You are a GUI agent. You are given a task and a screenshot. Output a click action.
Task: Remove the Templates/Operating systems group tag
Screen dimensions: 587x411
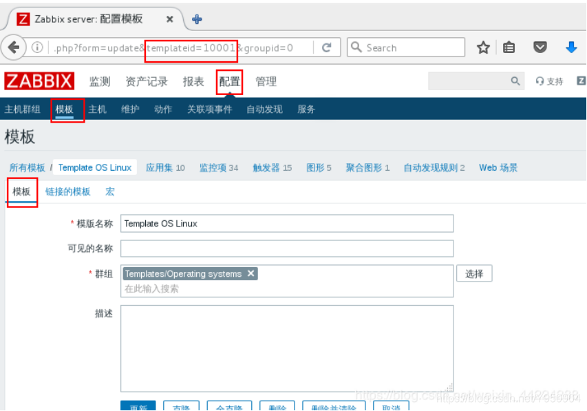(250, 273)
